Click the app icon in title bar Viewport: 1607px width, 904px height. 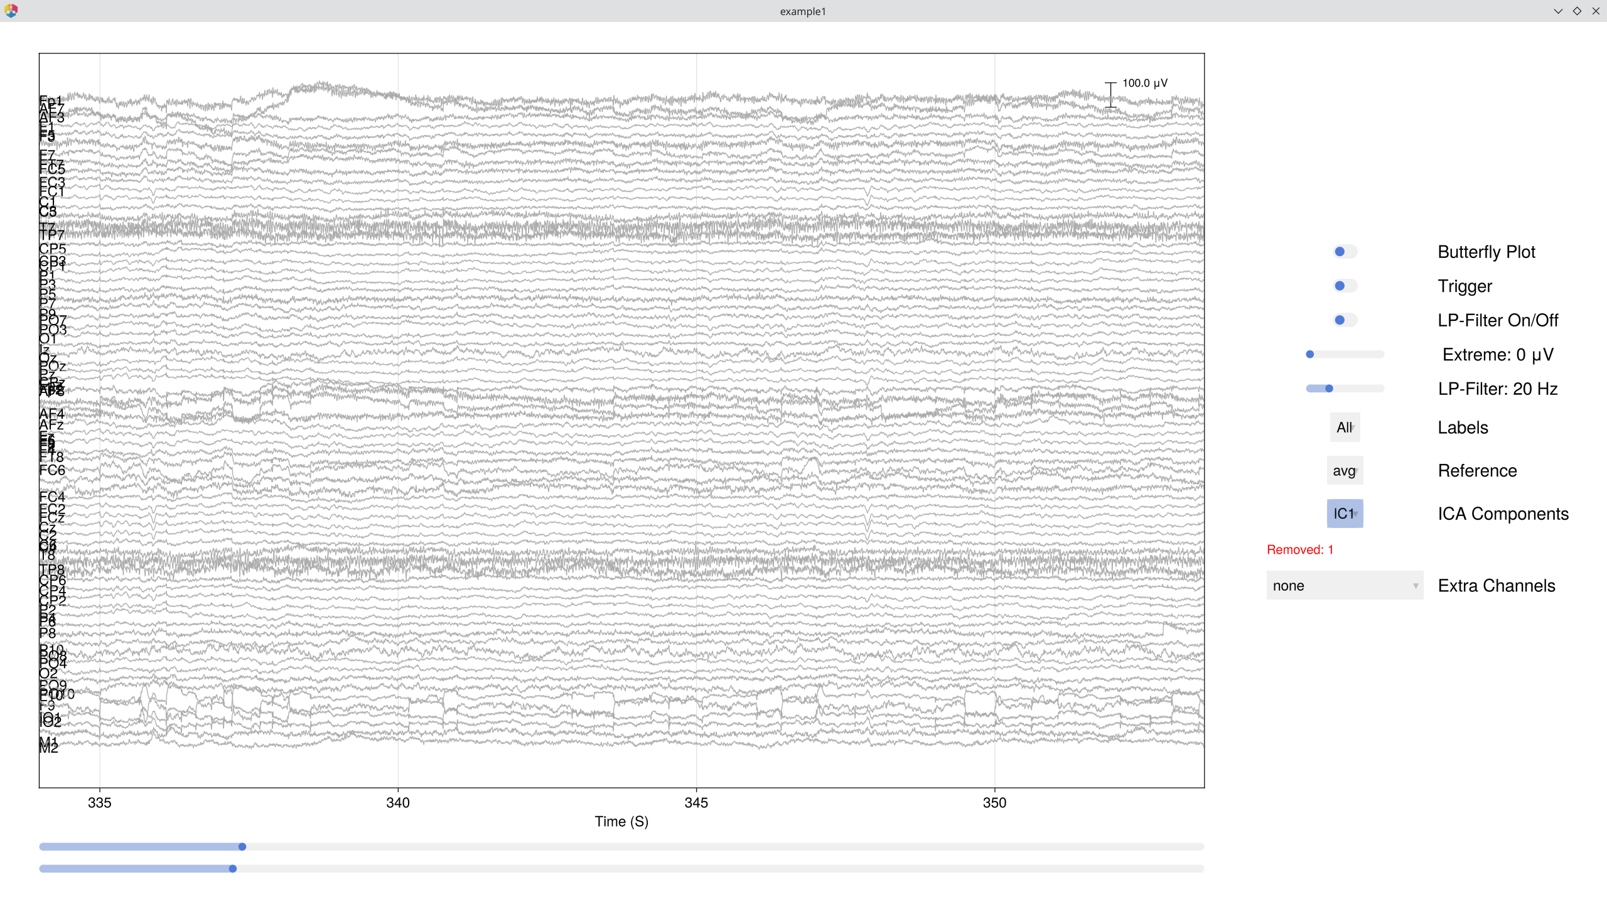pyautogui.click(x=11, y=11)
